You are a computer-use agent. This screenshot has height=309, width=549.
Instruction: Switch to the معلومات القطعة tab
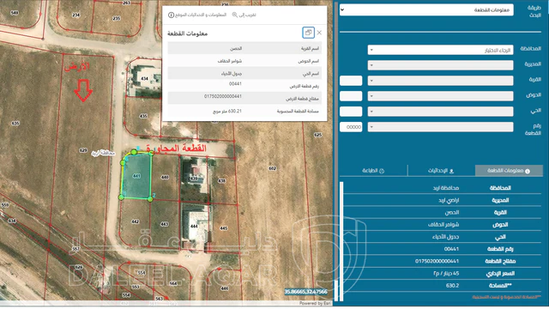(x=509, y=171)
